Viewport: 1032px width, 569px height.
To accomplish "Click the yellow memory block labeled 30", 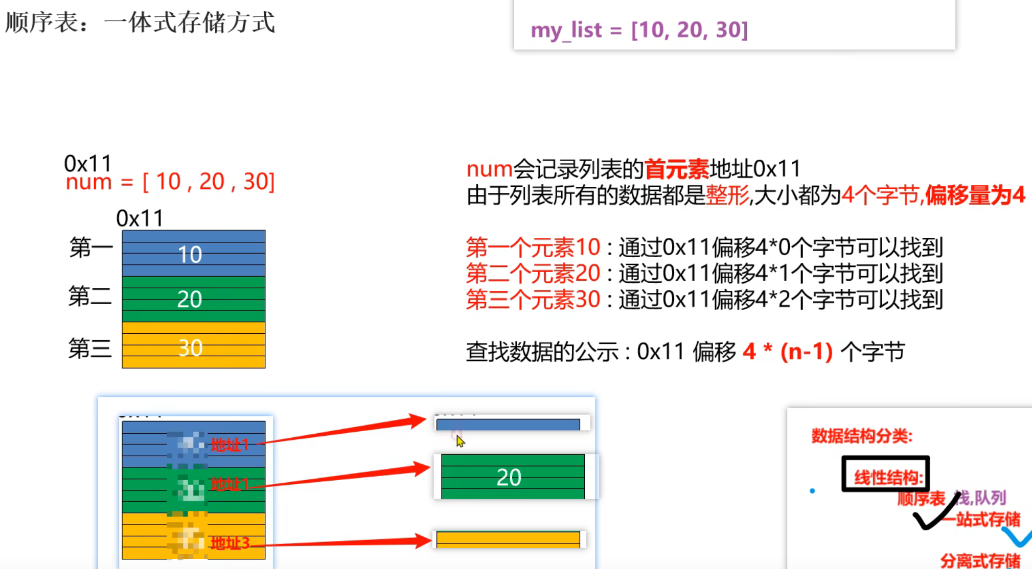I will pyautogui.click(x=193, y=346).
